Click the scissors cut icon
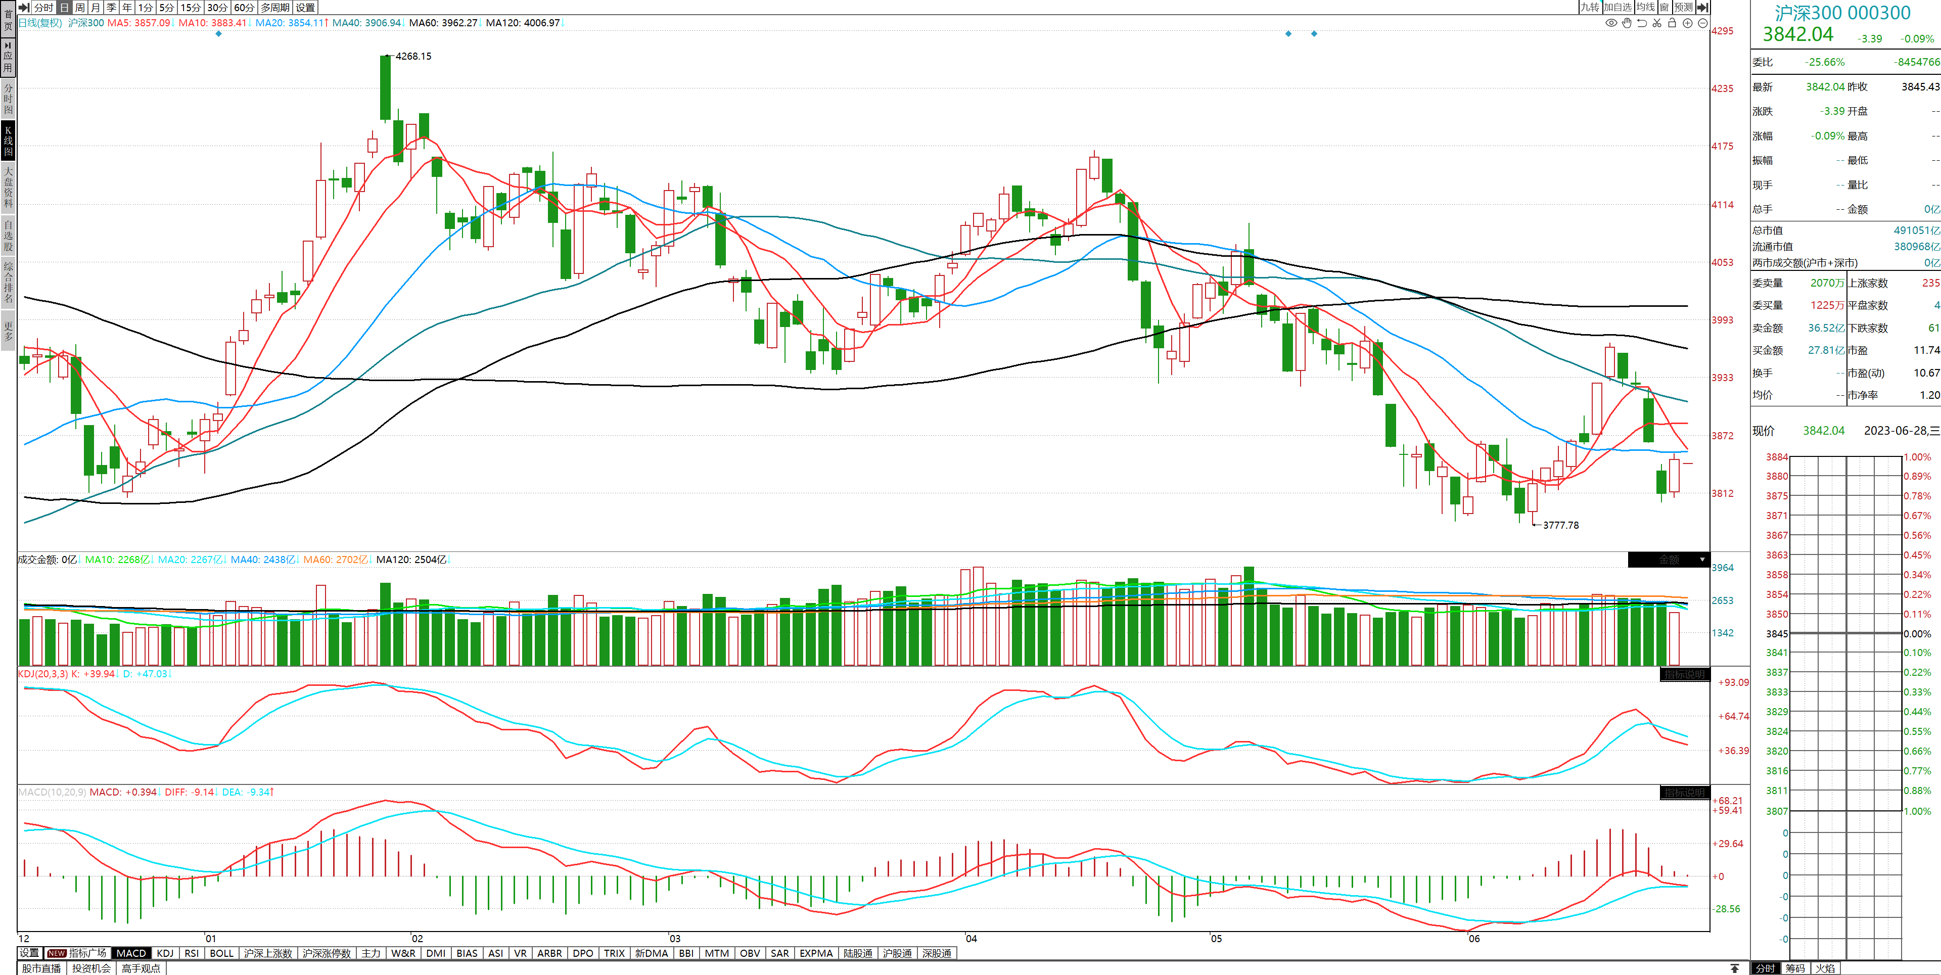Image resolution: width=1941 pixels, height=975 pixels. point(1657,23)
